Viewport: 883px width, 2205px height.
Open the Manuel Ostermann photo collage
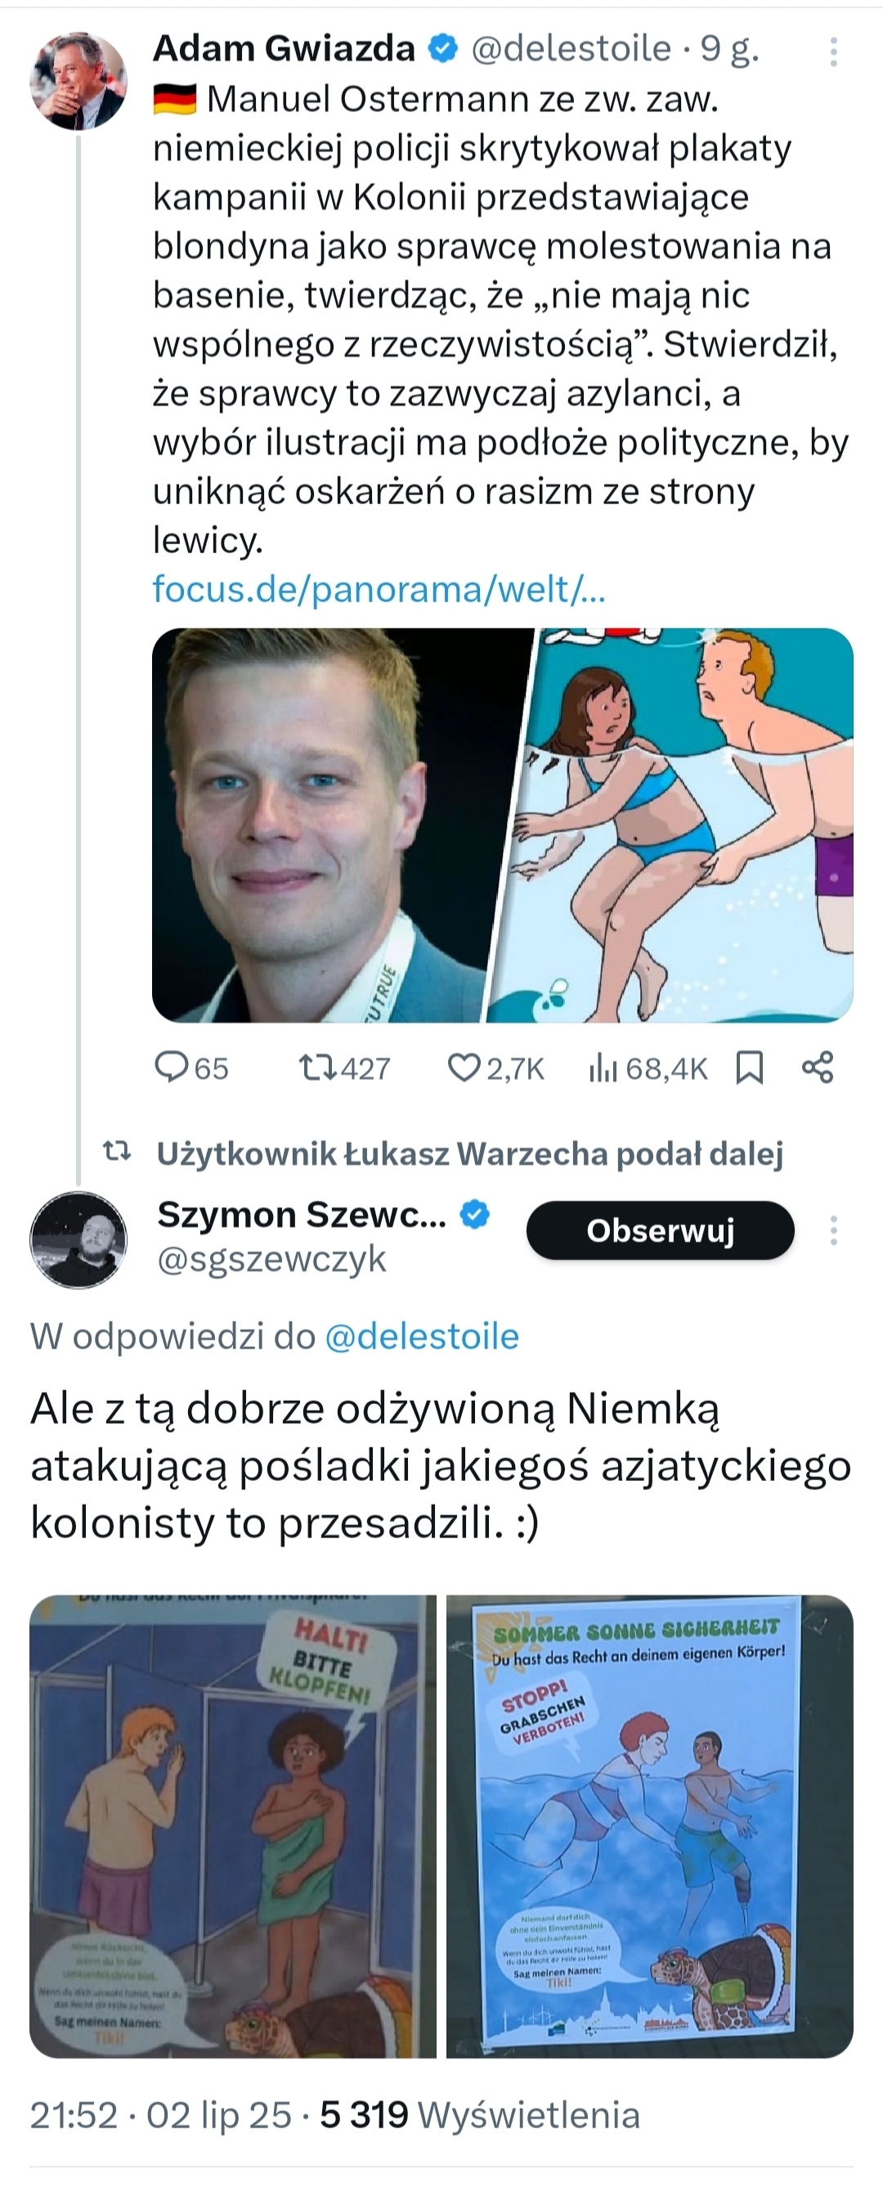[x=502, y=824]
